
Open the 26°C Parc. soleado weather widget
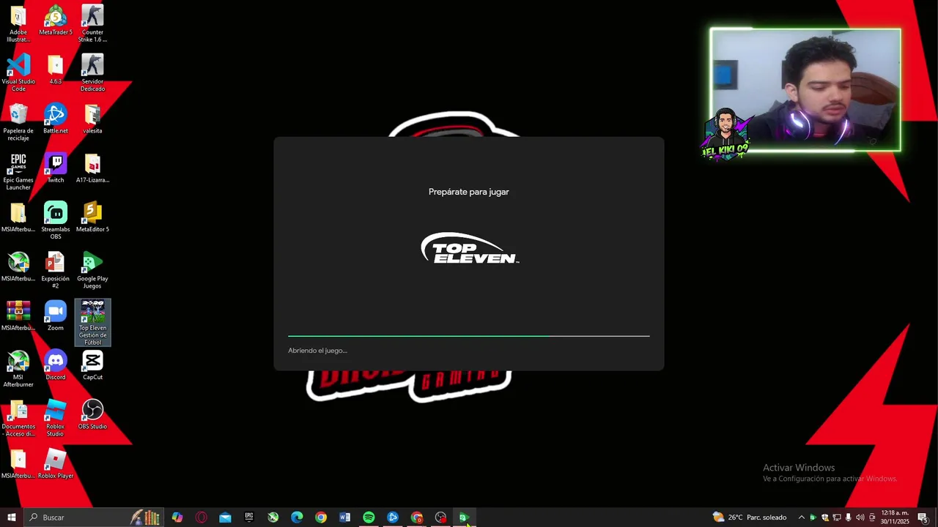point(750,517)
